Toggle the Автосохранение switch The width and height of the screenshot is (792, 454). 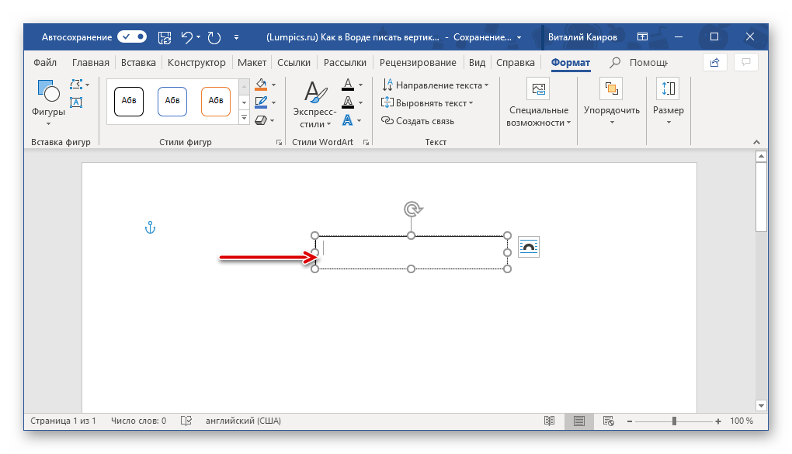pos(132,37)
